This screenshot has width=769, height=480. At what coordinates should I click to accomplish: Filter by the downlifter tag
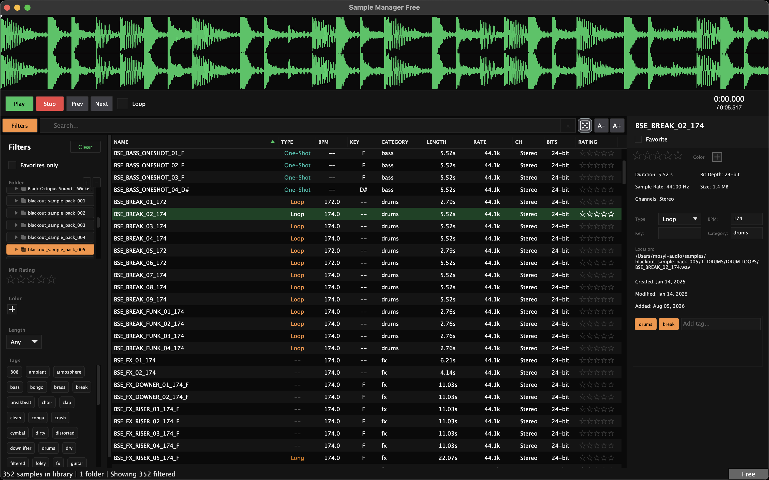point(21,448)
